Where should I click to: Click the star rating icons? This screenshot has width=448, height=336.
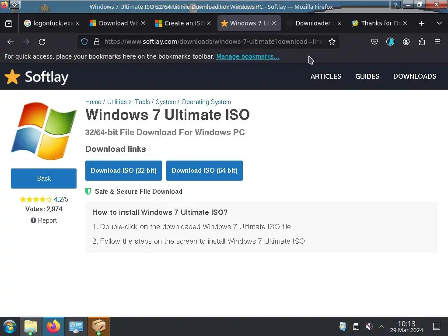click(36, 199)
